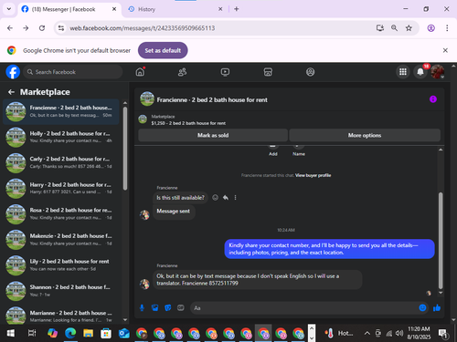Choose a GIF
The image size is (457, 342).
181,308
